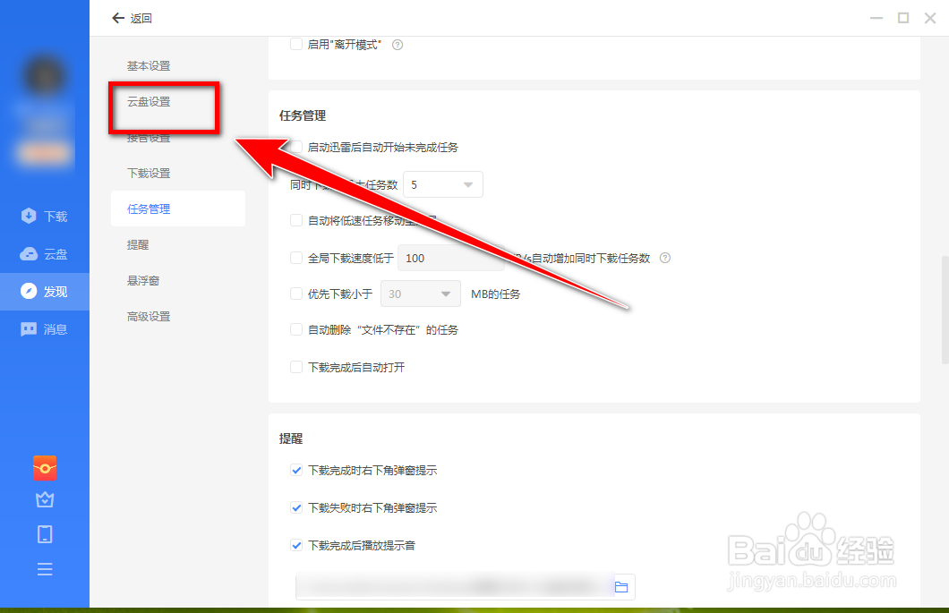The image size is (949, 613).
Task: Uncheck 下载完成后播放提示音 option
Action: [x=295, y=544]
